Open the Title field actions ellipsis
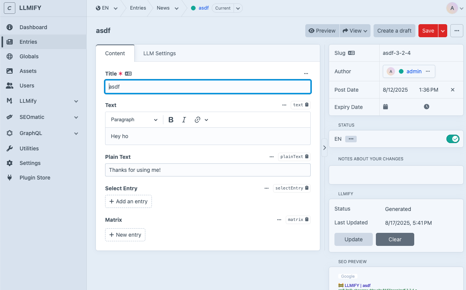 click(x=306, y=73)
